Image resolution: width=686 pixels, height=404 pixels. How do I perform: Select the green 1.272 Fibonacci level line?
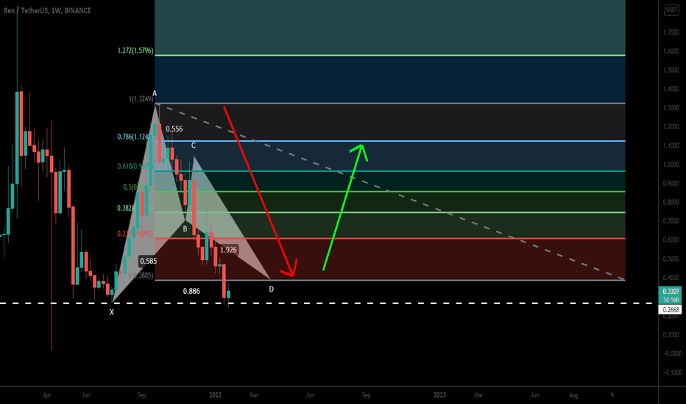click(390, 56)
